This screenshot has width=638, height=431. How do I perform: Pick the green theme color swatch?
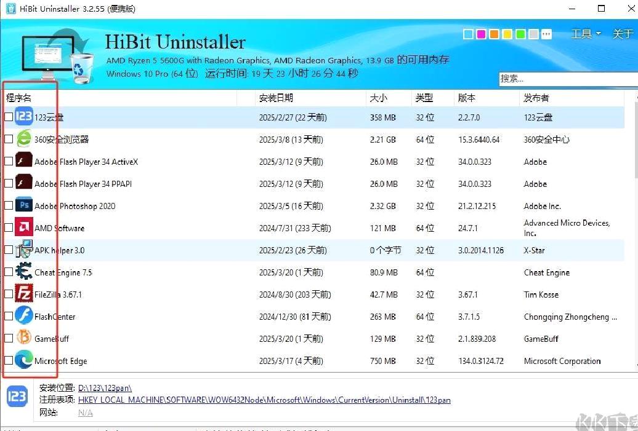(x=520, y=34)
